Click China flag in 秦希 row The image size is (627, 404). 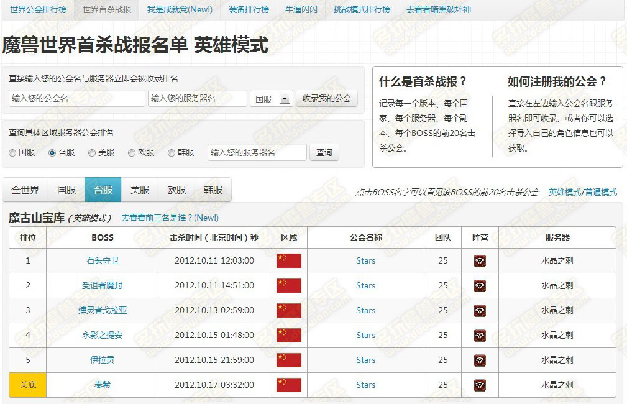tap(289, 385)
